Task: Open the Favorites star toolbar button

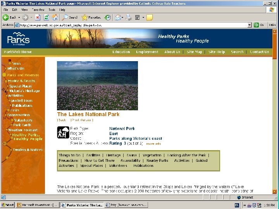Action: click(x=91, y=17)
